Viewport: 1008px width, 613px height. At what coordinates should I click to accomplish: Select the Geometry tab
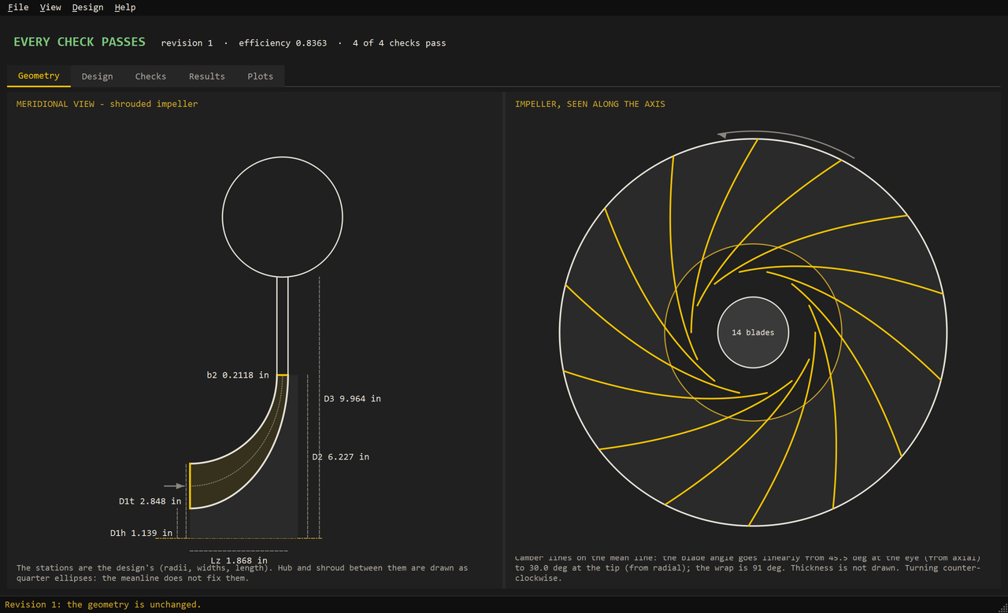pos(39,76)
